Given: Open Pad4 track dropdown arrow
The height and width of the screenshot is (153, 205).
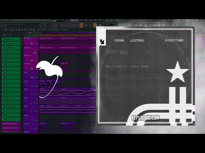Looking at the screenshot, I should pyautogui.click(x=35, y=120).
